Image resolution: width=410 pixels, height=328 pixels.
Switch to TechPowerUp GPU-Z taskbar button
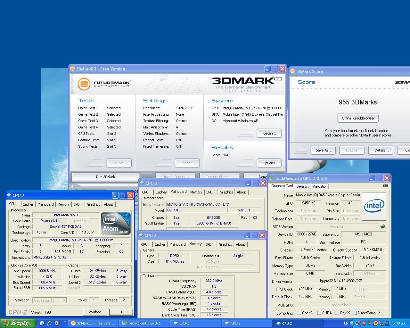coord(144,323)
